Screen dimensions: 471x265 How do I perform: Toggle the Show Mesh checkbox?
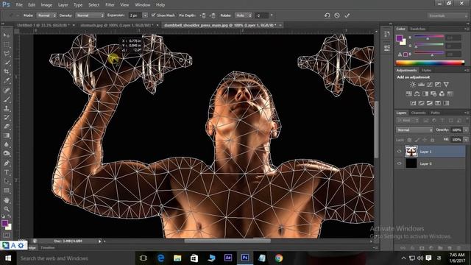coord(154,15)
